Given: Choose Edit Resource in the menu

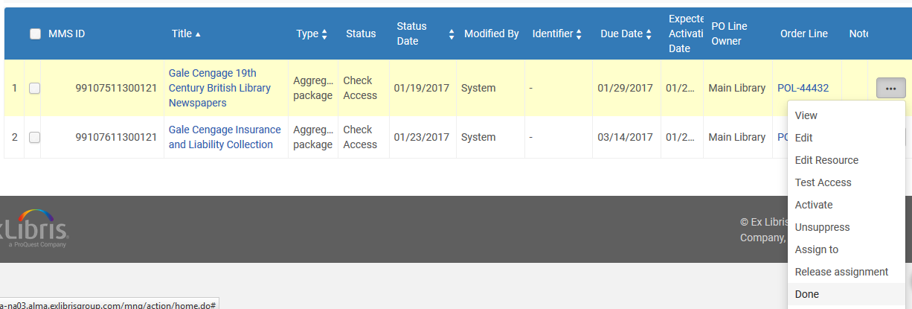Looking at the screenshot, I should pyautogui.click(x=826, y=160).
